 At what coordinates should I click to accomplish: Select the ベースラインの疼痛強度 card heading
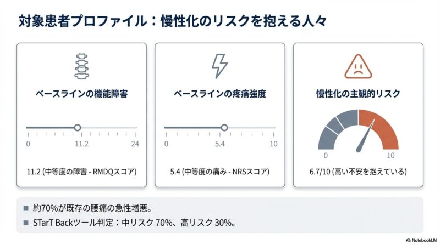pyautogui.click(x=220, y=94)
